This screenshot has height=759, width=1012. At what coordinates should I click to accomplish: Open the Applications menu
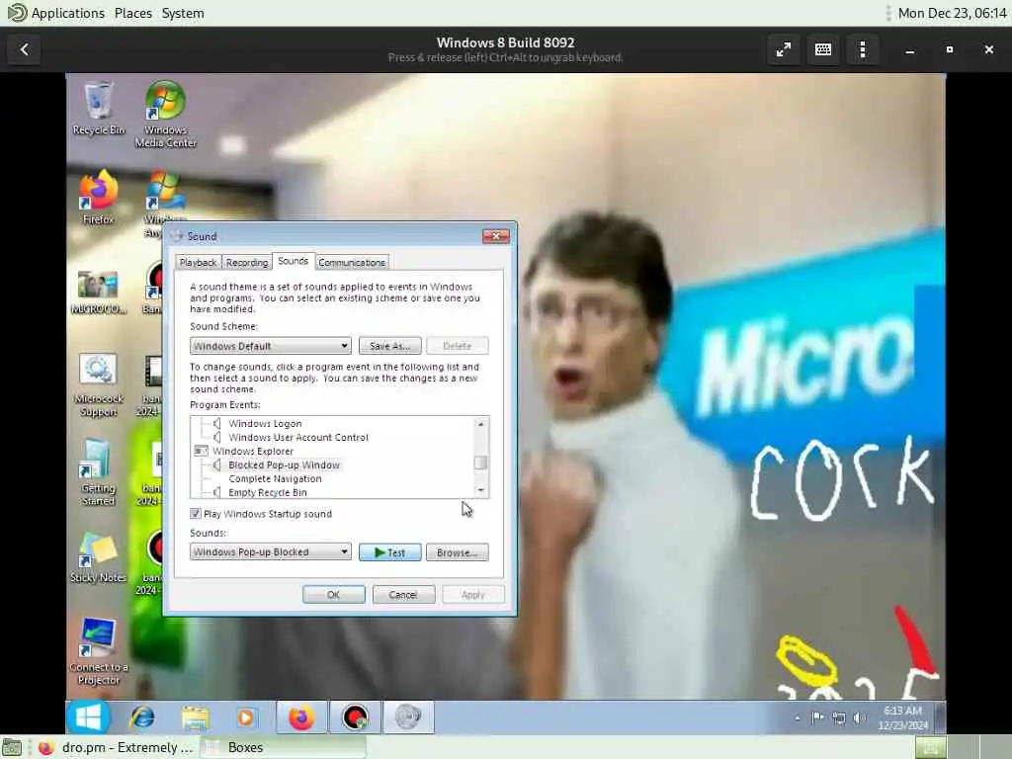click(68, 13)
